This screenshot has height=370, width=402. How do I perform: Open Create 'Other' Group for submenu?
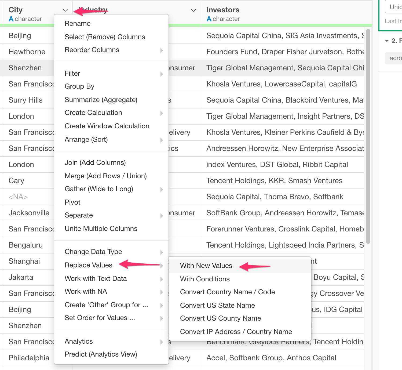(x=111, y=305)
